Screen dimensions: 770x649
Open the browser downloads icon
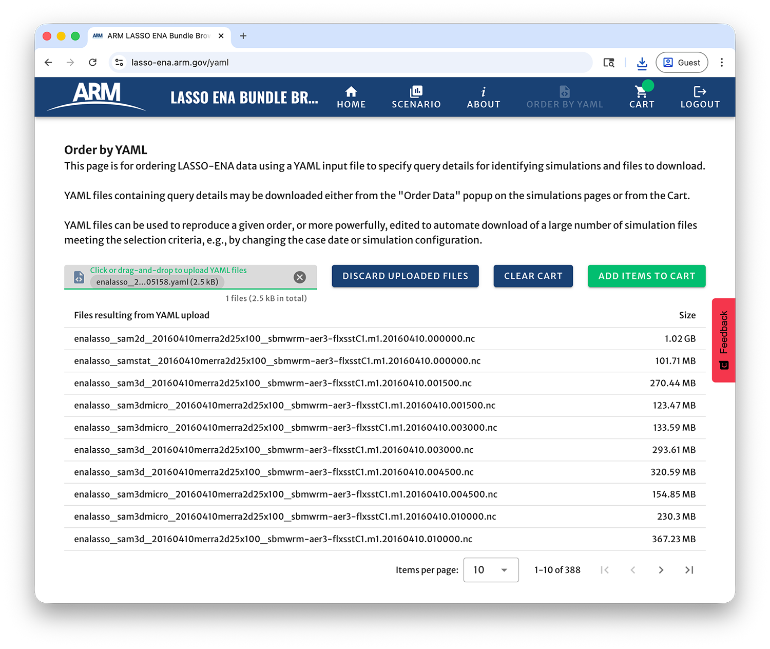[x=642, y=62]
